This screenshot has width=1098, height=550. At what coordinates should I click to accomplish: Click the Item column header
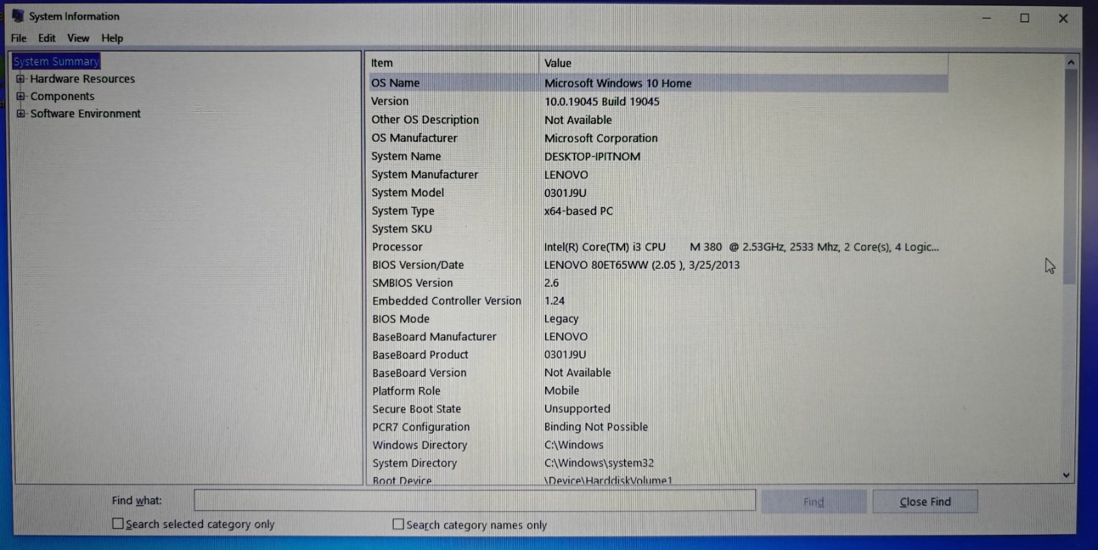pos(452,63)
